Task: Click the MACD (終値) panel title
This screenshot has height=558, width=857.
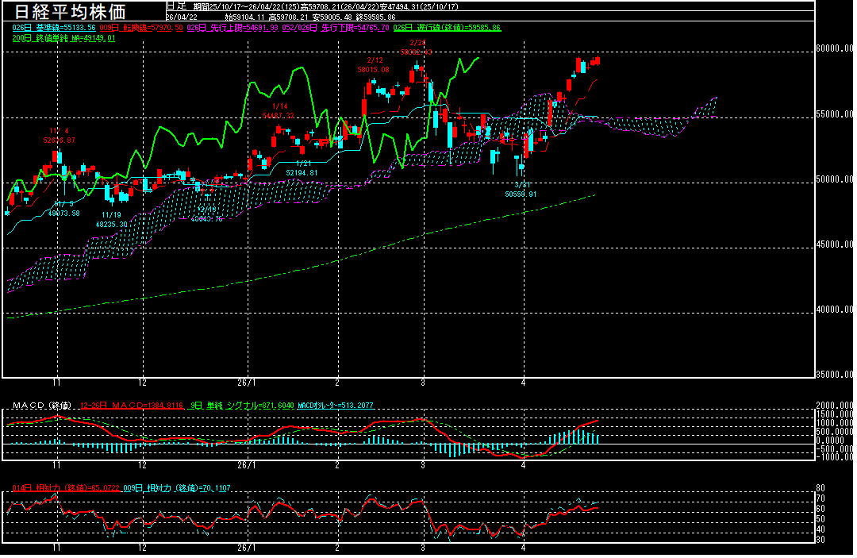Action: pyautogui.click(x=40, y=406)
